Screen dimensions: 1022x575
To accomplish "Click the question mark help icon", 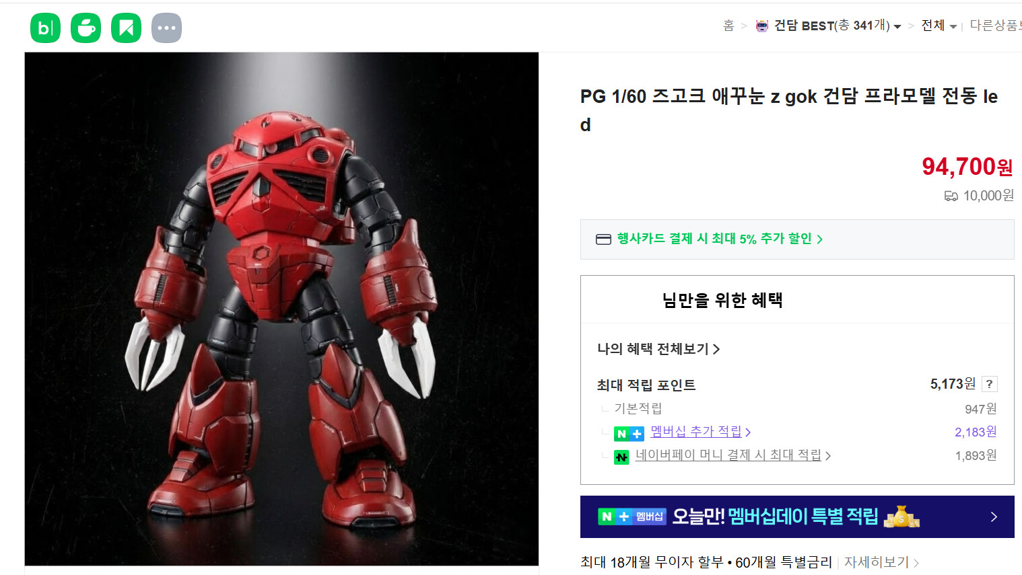I will tap(989, 384).
